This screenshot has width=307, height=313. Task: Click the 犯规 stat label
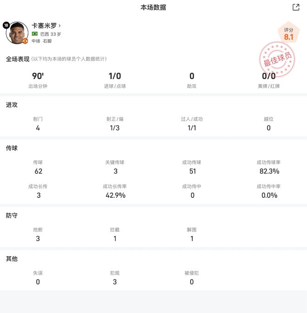[114, 273]
